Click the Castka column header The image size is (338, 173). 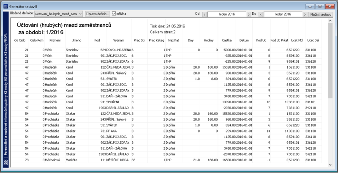(227, 40)
